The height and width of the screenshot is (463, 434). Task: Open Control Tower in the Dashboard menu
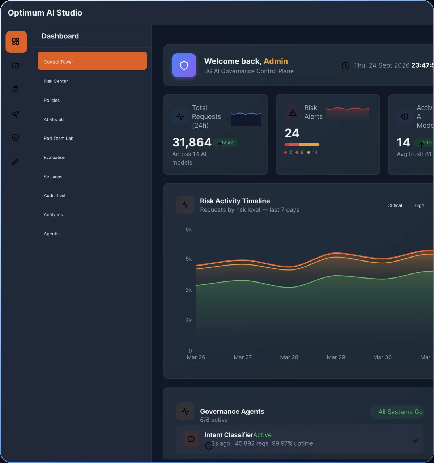[92, 61]
